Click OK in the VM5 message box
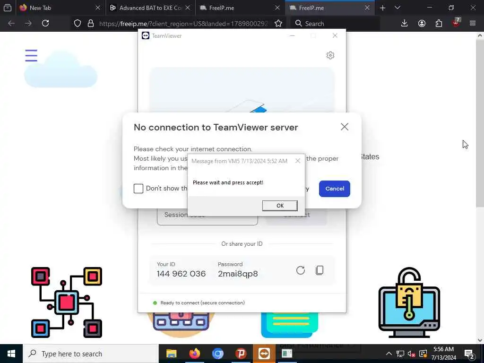 (280, 206)
